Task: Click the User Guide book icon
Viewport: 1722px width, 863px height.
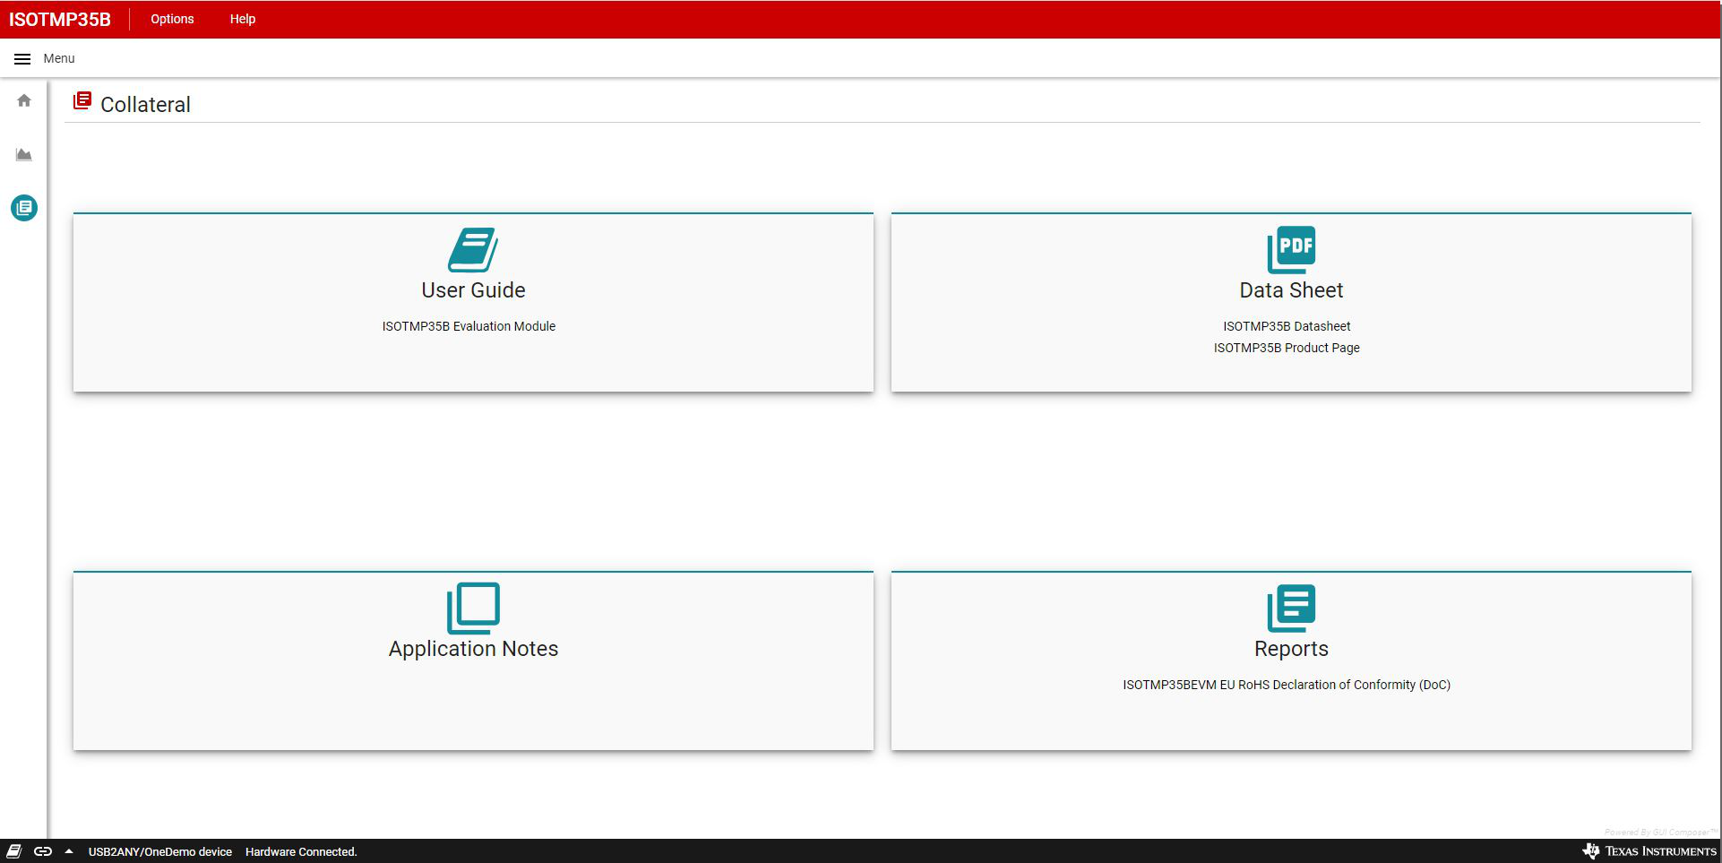Action: pyautogui.click(x=472, y=250)
